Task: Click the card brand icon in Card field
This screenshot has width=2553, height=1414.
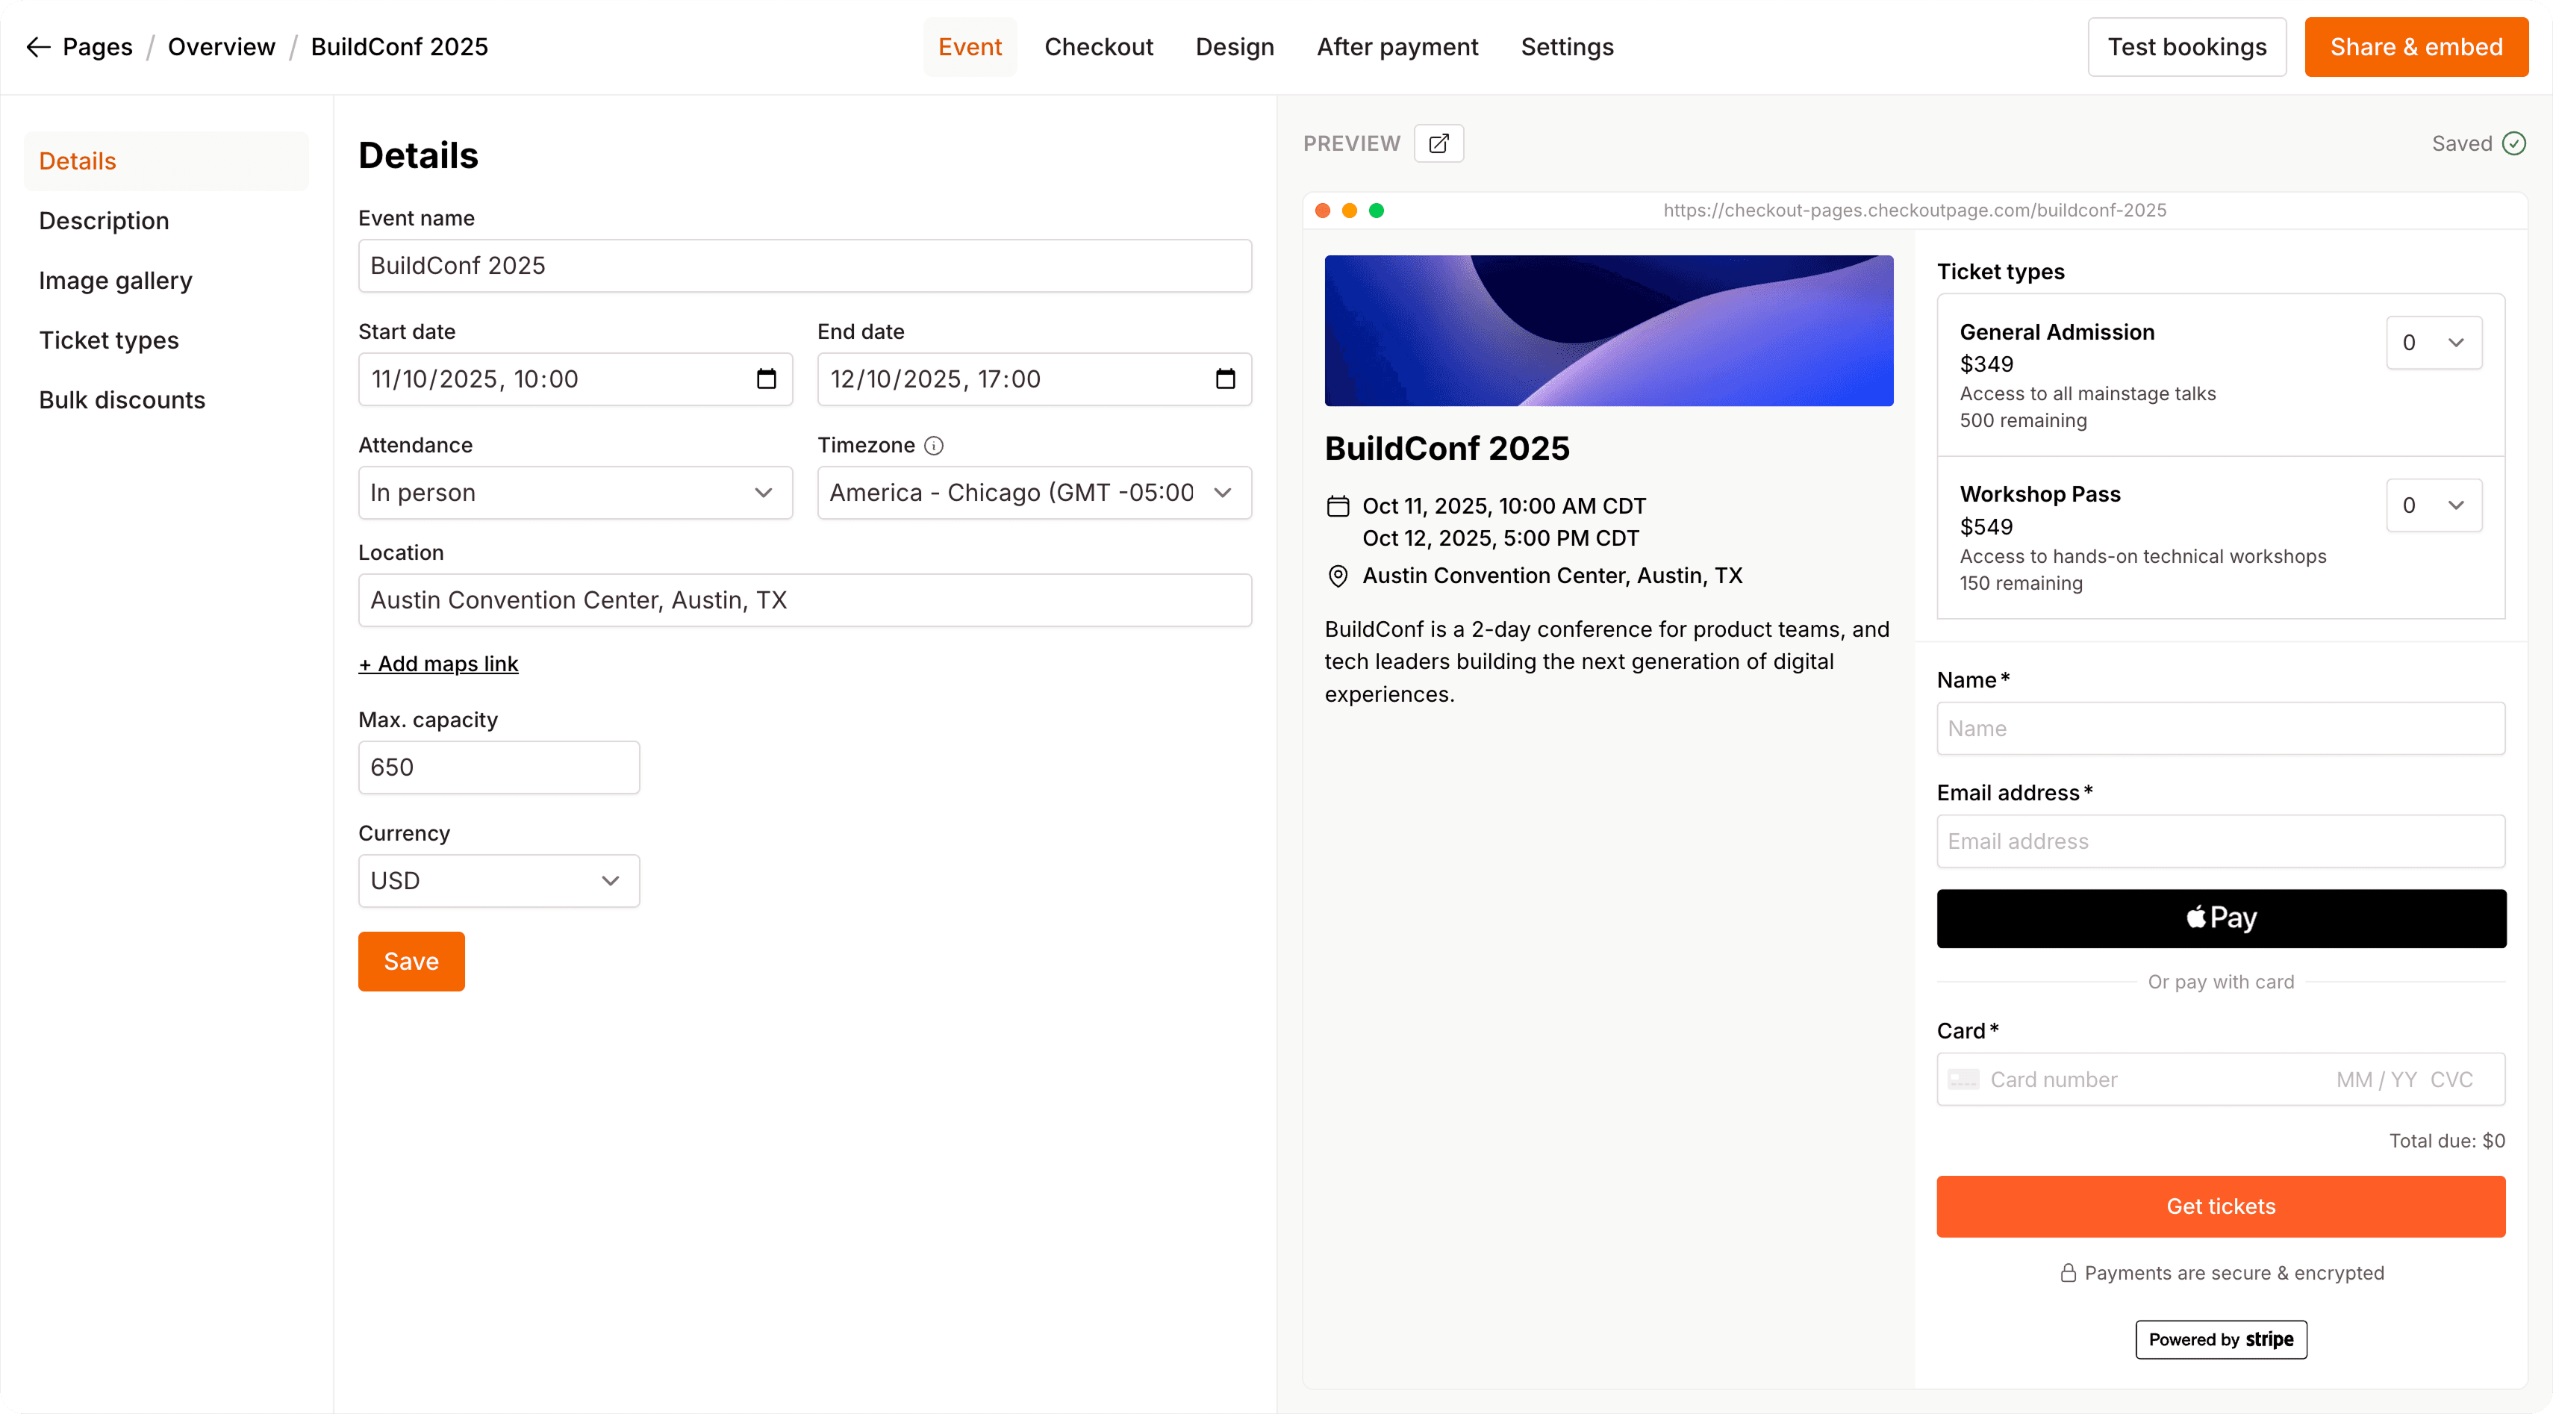Action: click(1963, 1080)
